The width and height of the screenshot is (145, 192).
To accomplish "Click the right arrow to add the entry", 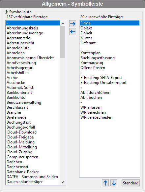I will 73,24.
